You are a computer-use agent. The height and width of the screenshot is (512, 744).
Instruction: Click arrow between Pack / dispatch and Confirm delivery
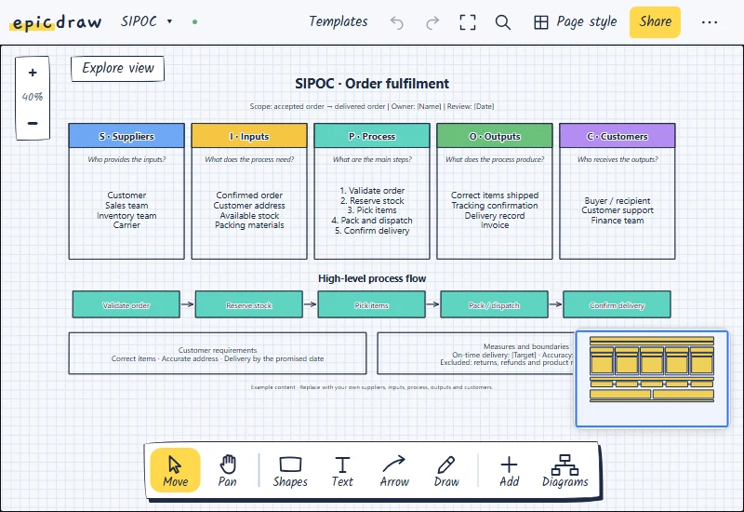pyautogui.click(x=555, y=304)
